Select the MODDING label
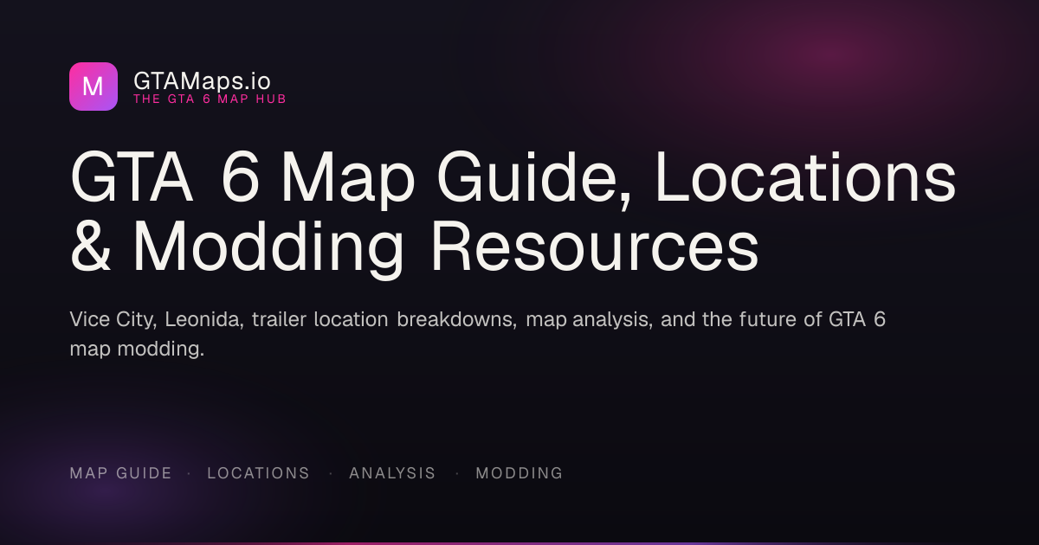Image resolution: width=1039 pixels, height=545 pixels. point(519,473)
